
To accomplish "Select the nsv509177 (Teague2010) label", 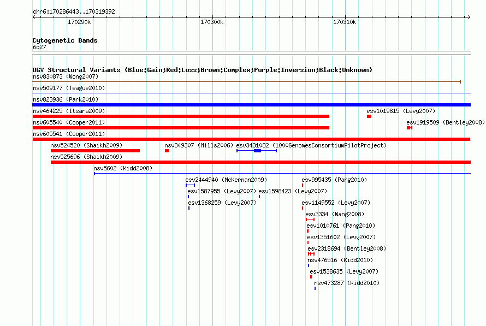I will coord(69,88).
